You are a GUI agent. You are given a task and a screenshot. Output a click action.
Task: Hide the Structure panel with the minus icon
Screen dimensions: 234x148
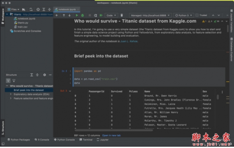pos(50,75)
